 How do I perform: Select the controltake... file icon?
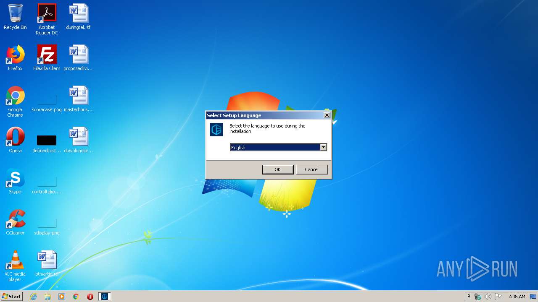47,181
